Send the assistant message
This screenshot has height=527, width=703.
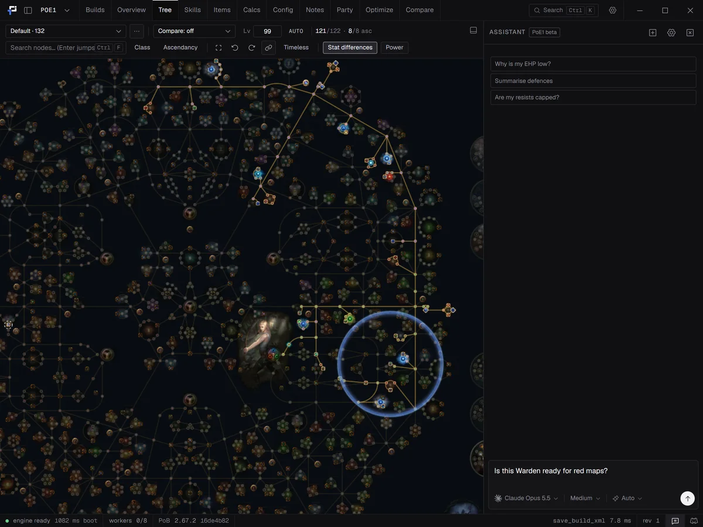[687, 498]
